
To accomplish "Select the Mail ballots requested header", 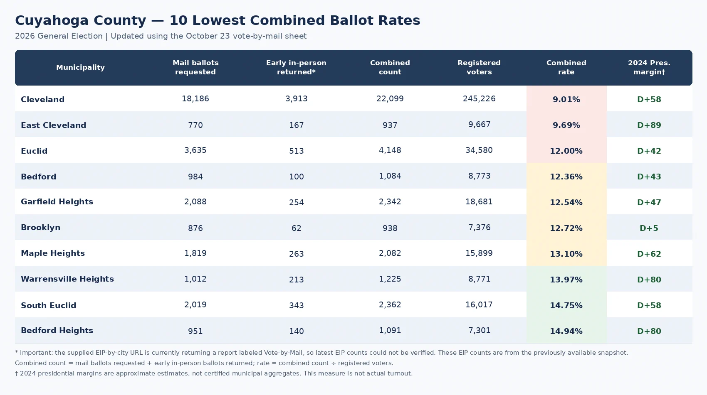I will [x=195, y=67].
